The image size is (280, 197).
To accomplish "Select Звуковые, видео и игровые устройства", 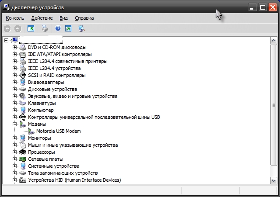I will tap(73, 96).
